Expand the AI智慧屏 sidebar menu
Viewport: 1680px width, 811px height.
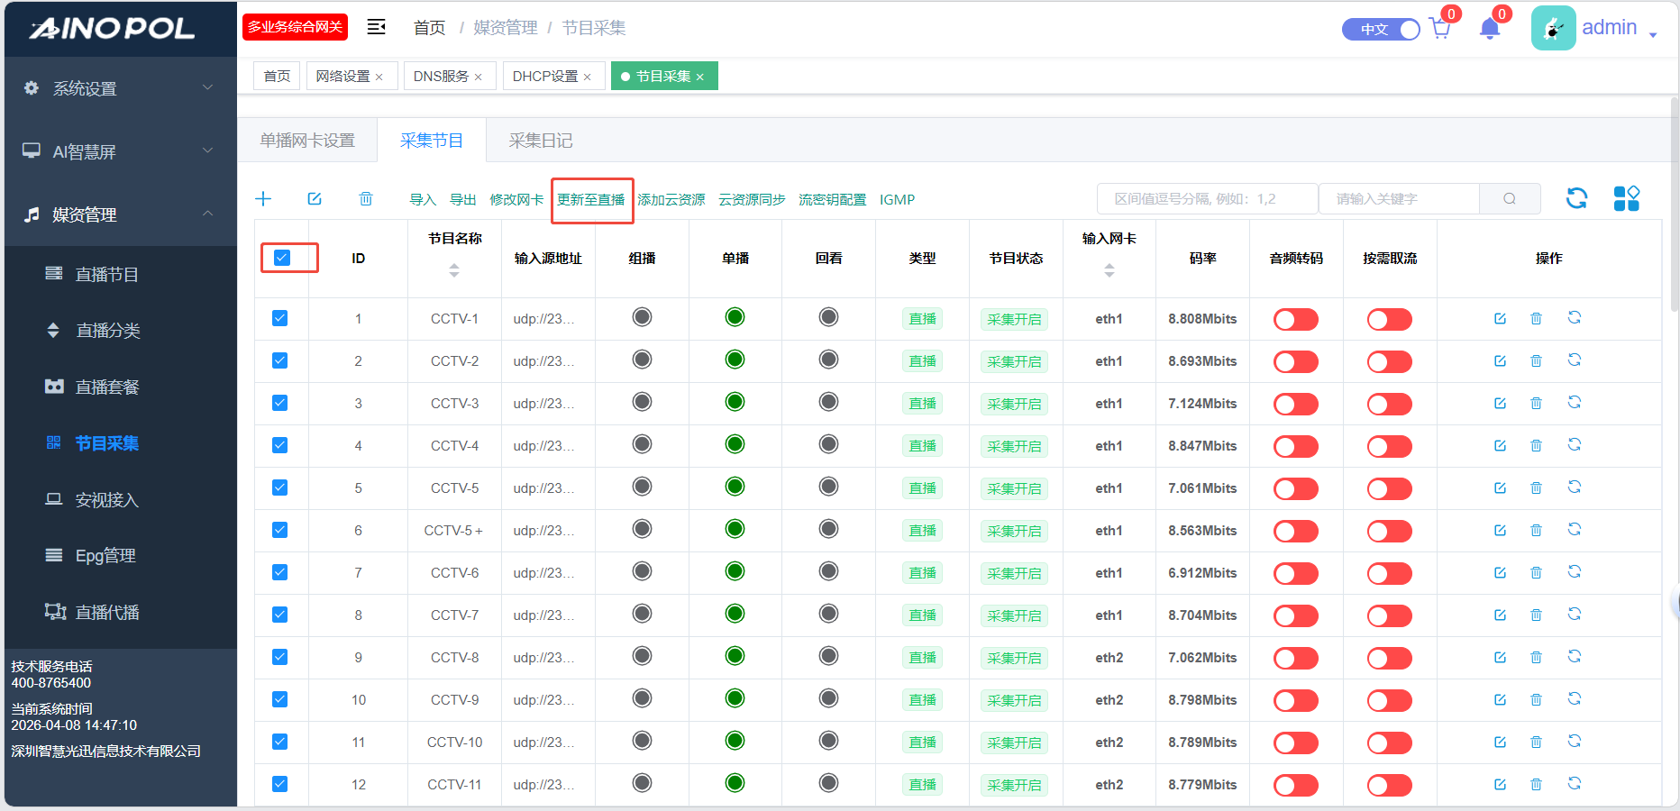coord(119,151)
